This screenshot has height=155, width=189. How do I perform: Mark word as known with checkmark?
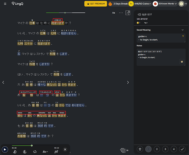(x=182, y=149)
